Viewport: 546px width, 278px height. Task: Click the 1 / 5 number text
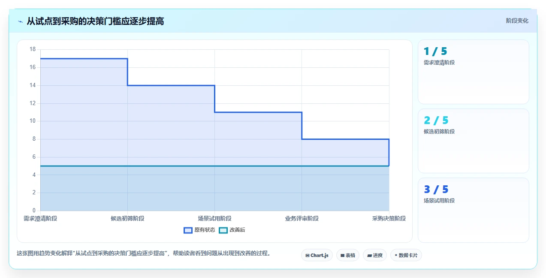point(435,51)
